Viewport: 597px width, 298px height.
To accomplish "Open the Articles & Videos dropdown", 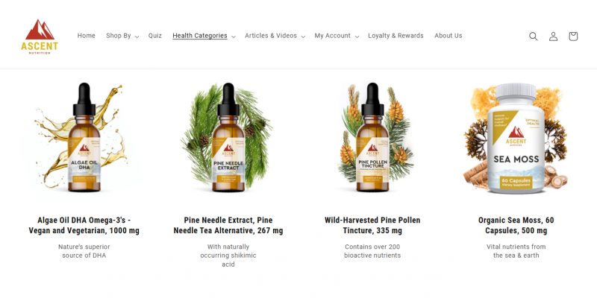I will 275,36.
